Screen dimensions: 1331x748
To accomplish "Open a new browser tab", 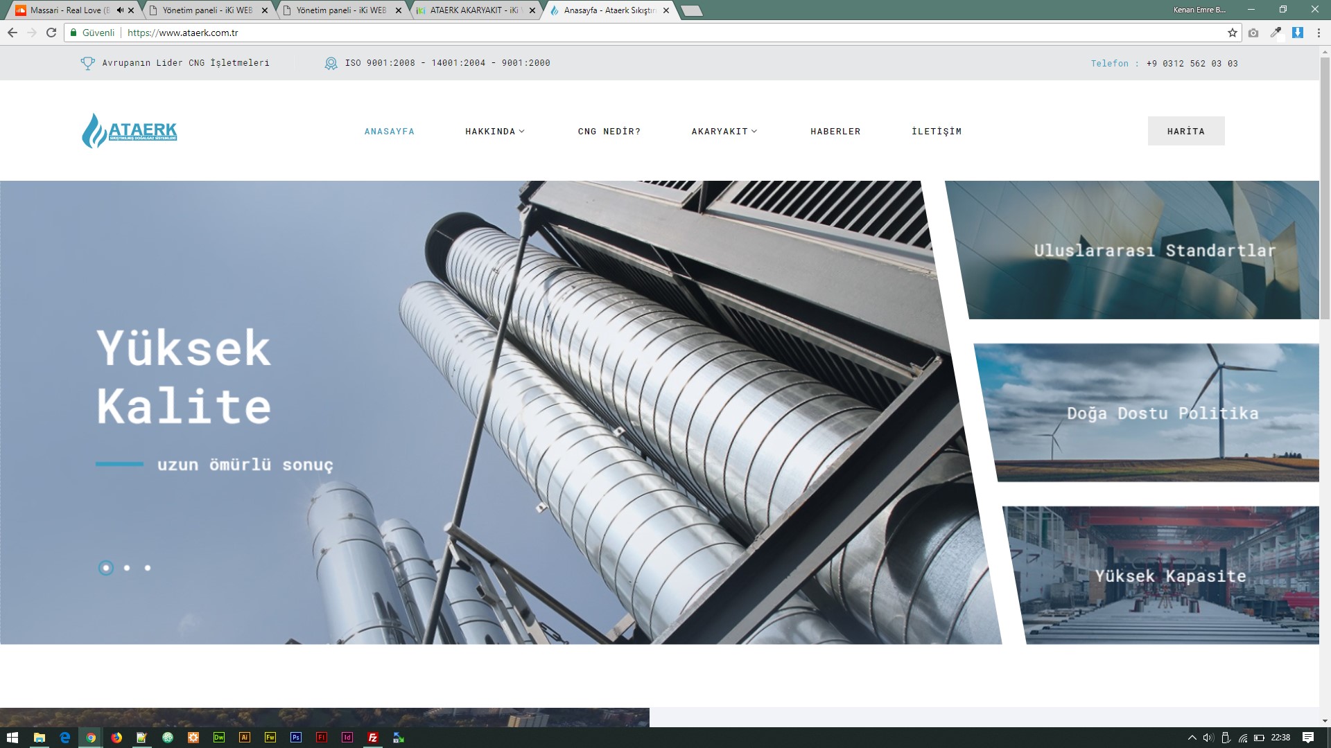I will click(691, 10).
